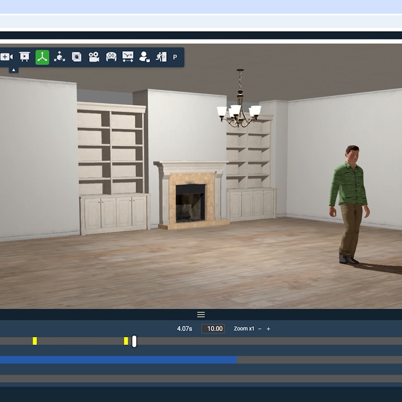Click the 3D bounding box icon

click(x=76, y=57)
